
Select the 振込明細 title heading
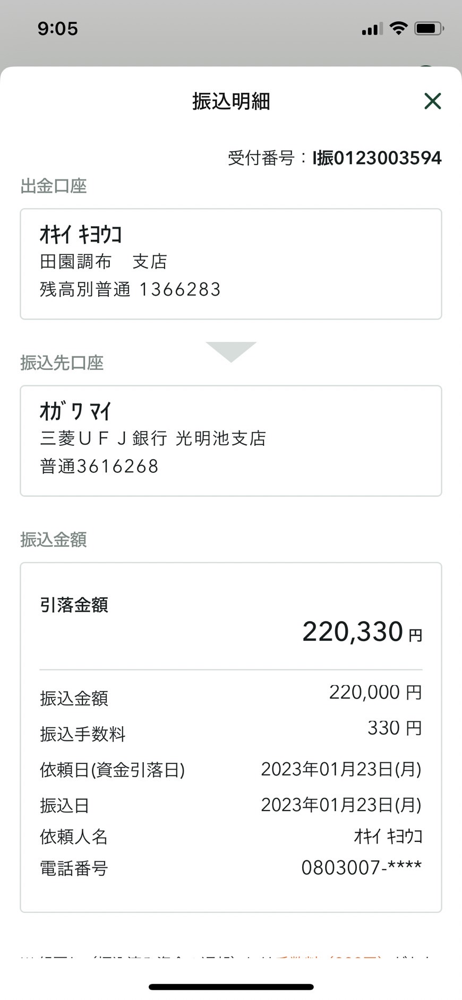tap(231, 101)
